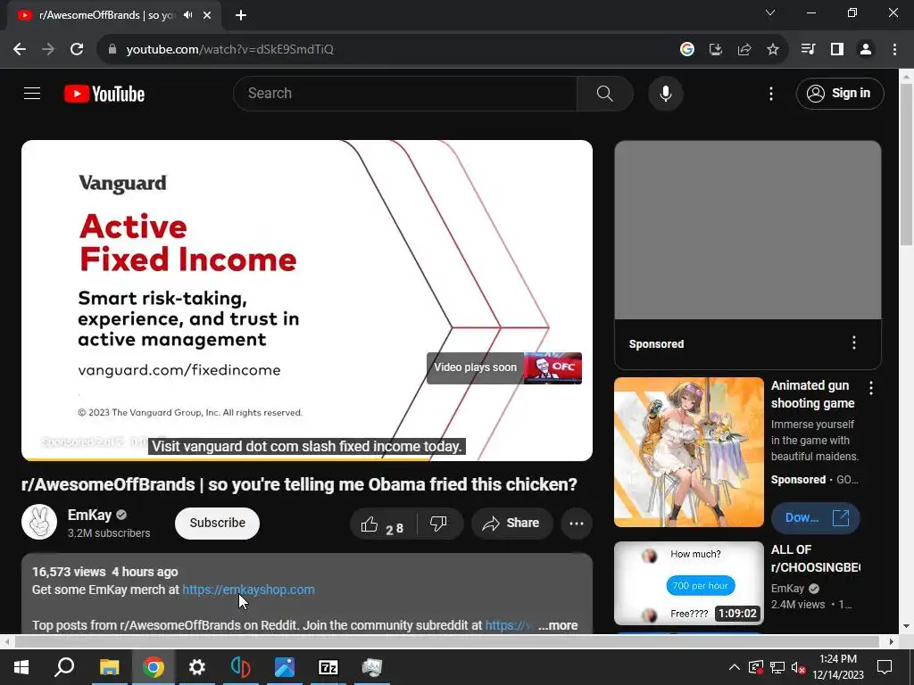Toggle Chrome side panel
Image resolution: width=914 pixels, height=685 pixels.
837,50
